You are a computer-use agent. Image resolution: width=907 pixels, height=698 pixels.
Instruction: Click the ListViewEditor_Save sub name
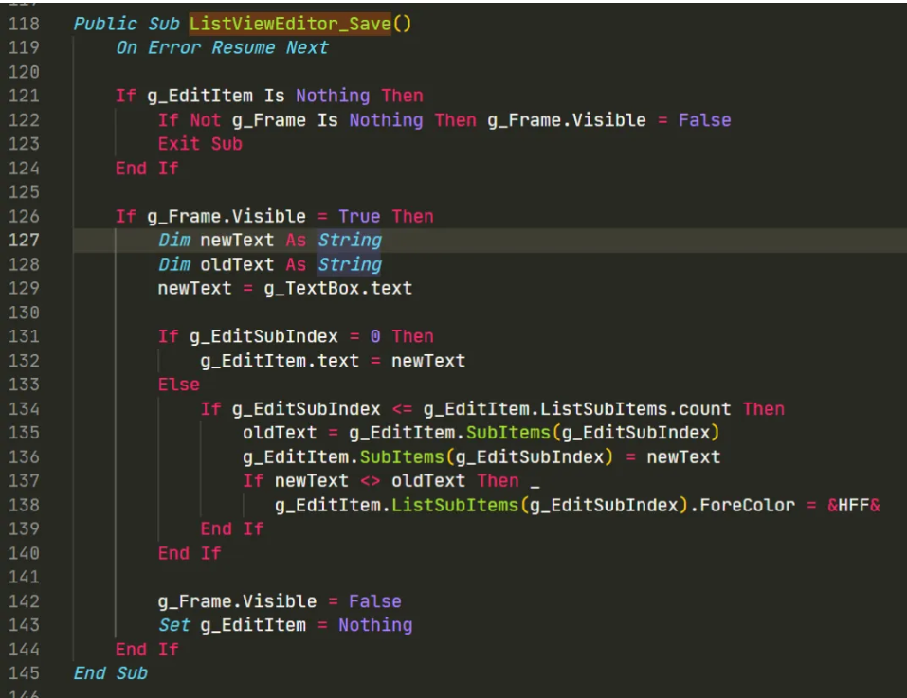[290, 24]
